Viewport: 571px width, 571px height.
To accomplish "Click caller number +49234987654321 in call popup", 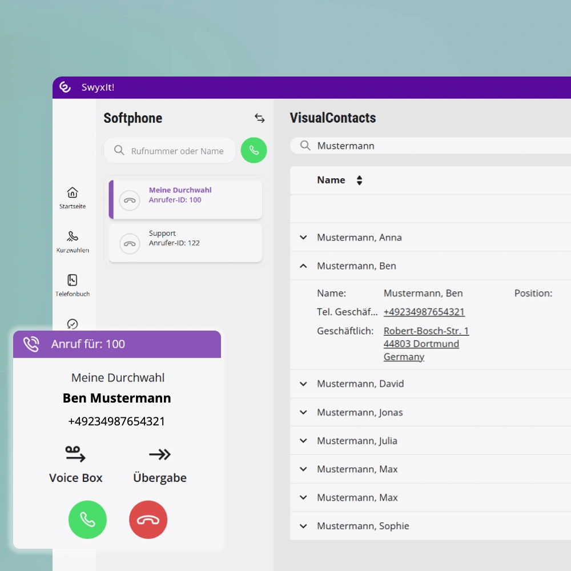I will coord(116,421).
